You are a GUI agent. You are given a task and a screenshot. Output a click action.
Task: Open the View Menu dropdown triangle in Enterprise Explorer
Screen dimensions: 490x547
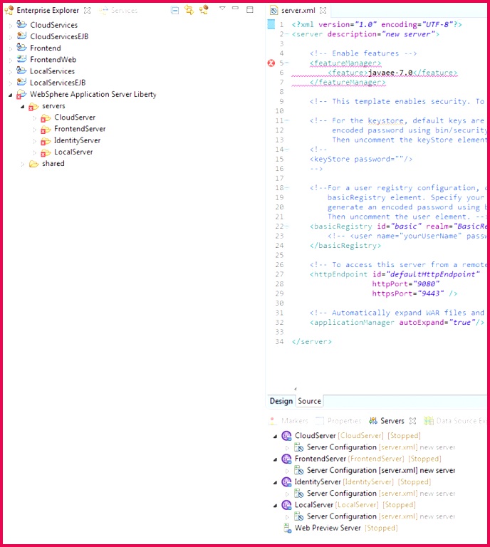point(222,9)
